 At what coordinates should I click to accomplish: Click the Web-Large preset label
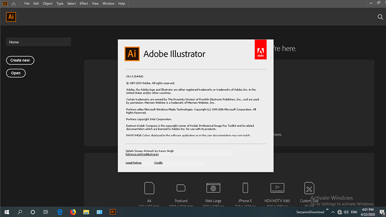pyautogui.click(x=213, y=201)
